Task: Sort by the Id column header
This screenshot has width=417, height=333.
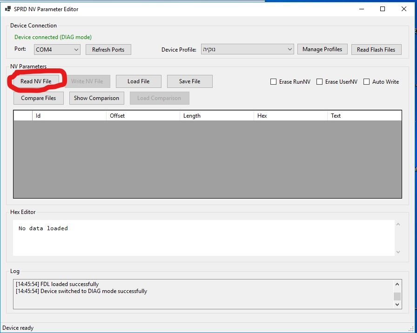Action: [69, 116]
